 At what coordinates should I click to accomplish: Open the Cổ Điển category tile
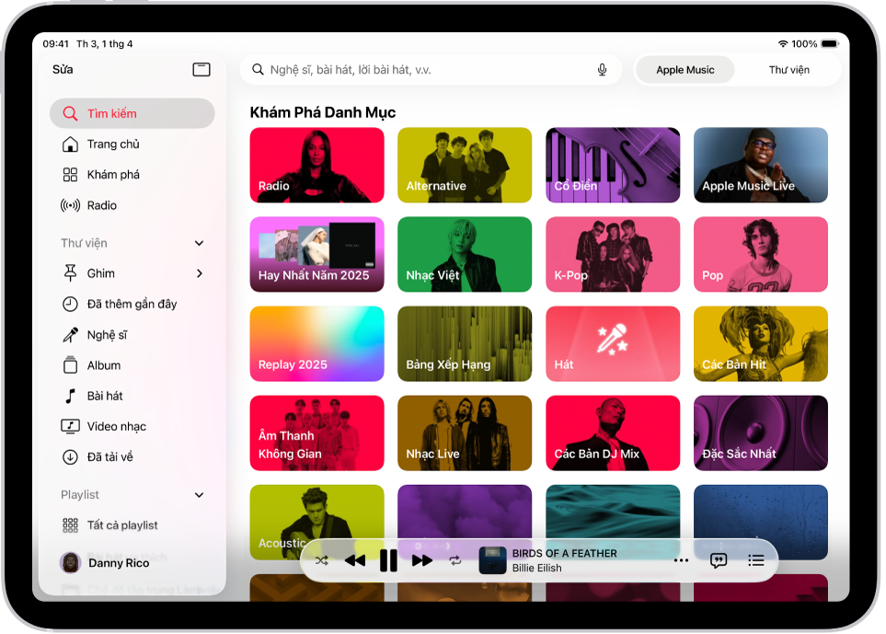pos(613,165)
